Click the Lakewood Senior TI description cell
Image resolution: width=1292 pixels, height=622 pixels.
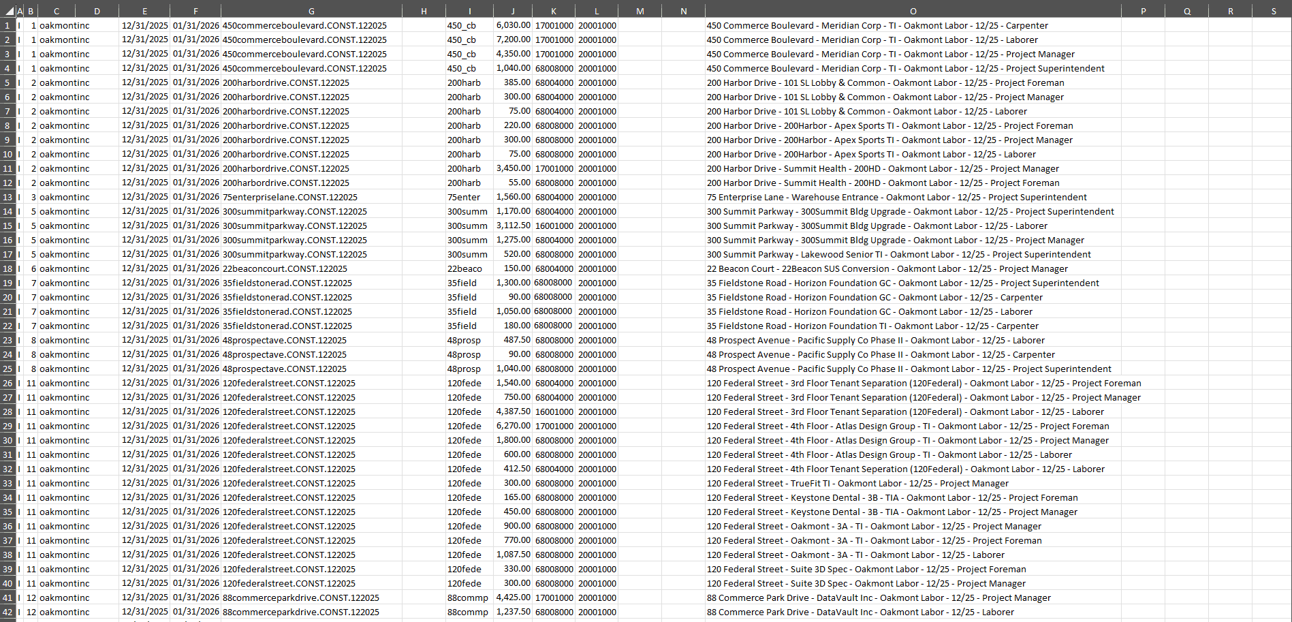tap(913, 254)
